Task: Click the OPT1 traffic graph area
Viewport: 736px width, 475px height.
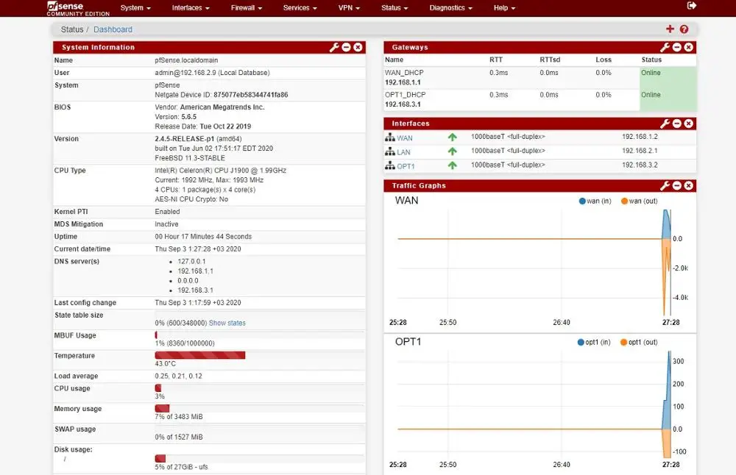Action: pyautogui.click(x=534, y=404)
